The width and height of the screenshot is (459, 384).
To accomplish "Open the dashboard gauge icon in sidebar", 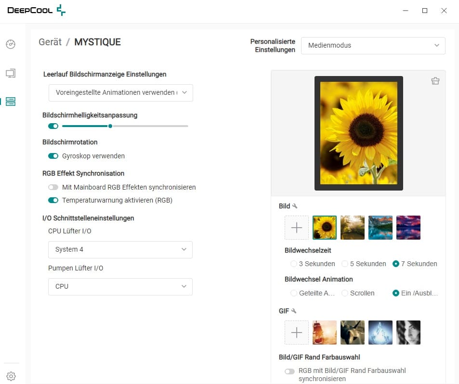I will [11, 44].
